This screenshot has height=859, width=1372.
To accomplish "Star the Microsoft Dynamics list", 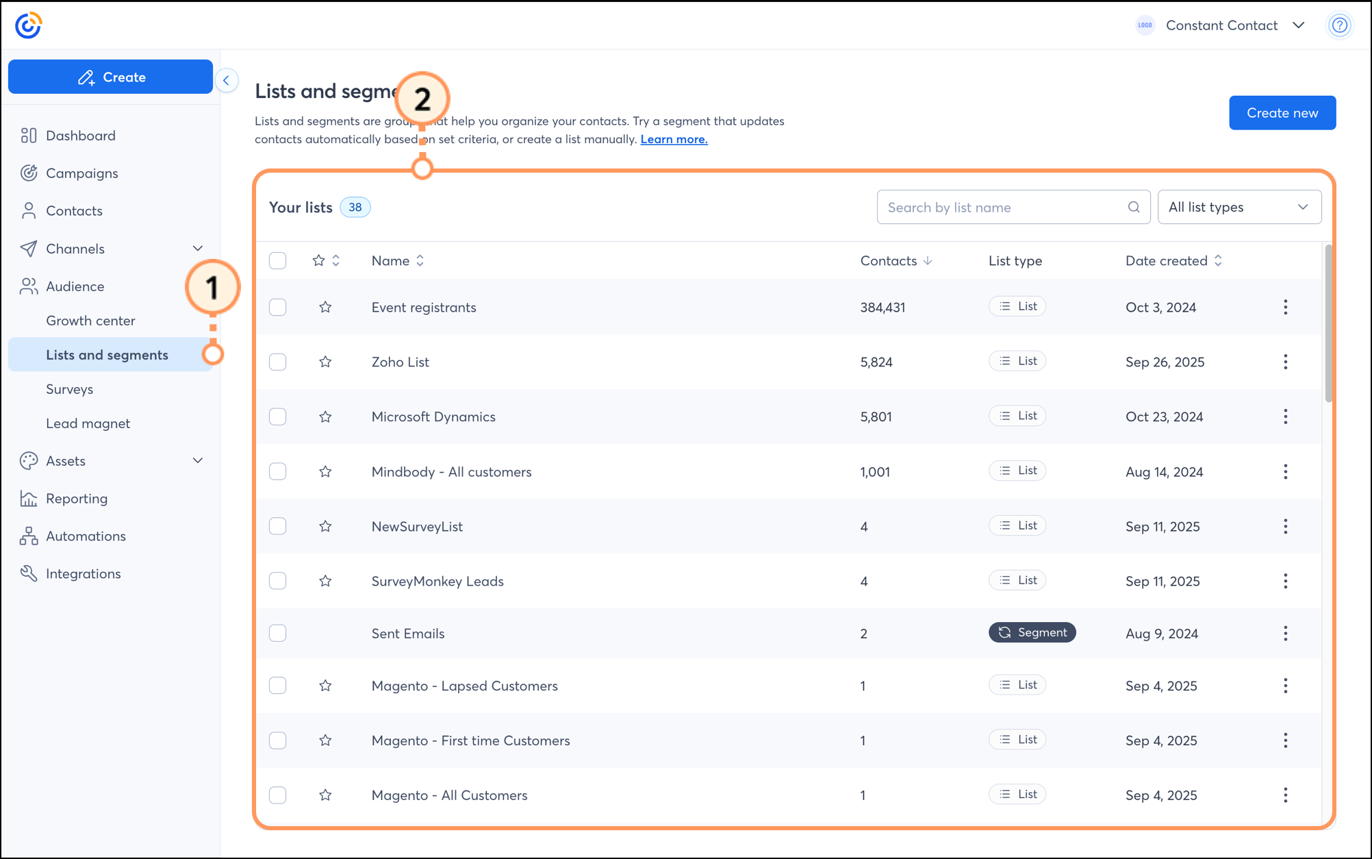I will click(325, 416).
